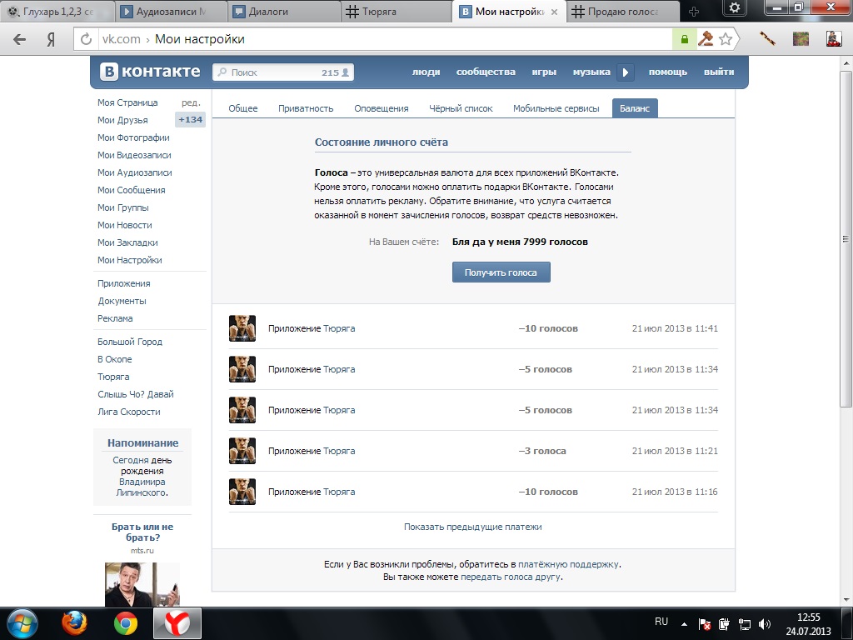Click the green lock security icon

tap(685, 39)
